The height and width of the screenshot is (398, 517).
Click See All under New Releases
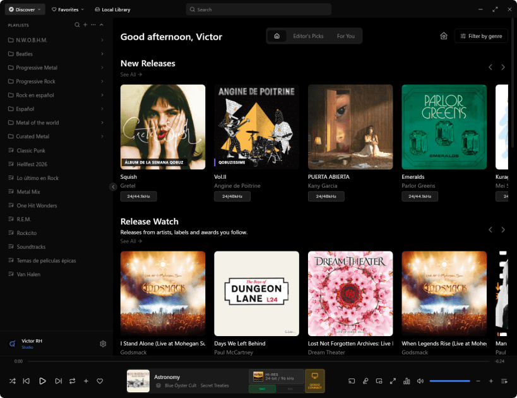[x=131, y=75]
